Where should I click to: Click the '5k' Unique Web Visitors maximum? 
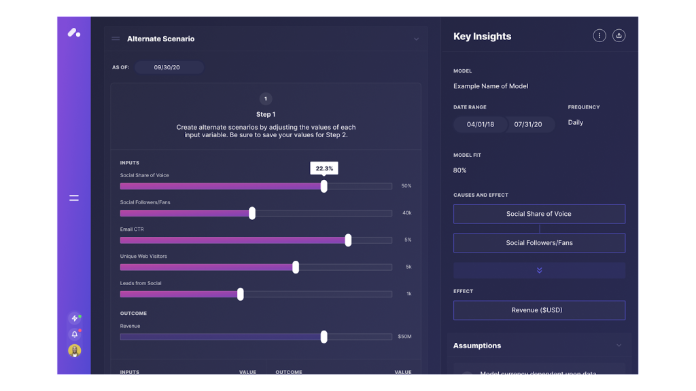(408, 267)
